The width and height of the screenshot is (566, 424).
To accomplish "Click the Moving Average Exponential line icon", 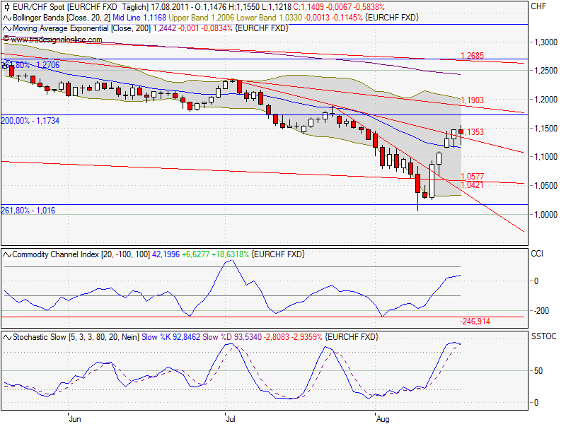I will [7, 28].
